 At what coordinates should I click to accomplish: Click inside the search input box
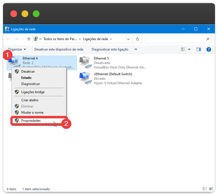[x=175, y=39]
